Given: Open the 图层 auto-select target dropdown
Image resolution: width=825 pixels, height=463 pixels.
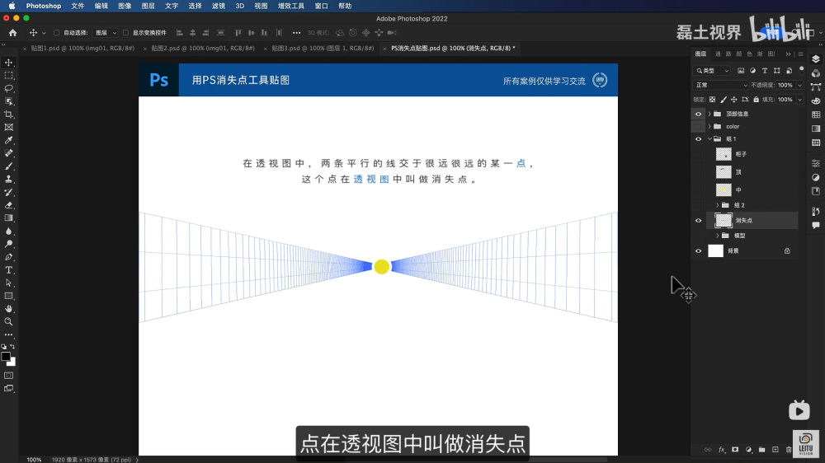Looking at the screenshot, I should pyautogui.click(x=106, y=33).
